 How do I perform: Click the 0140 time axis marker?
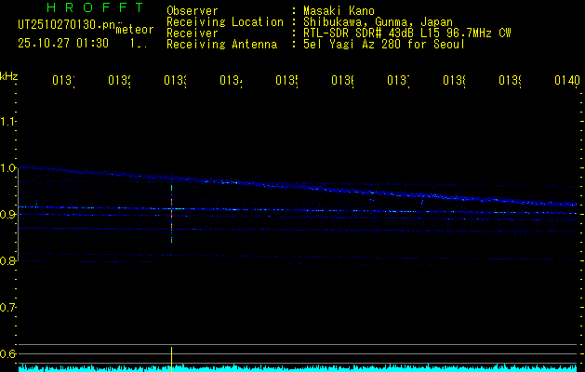566,82
